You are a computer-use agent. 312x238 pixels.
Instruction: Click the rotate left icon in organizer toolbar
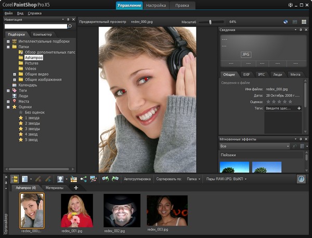(x=105, y=179)
